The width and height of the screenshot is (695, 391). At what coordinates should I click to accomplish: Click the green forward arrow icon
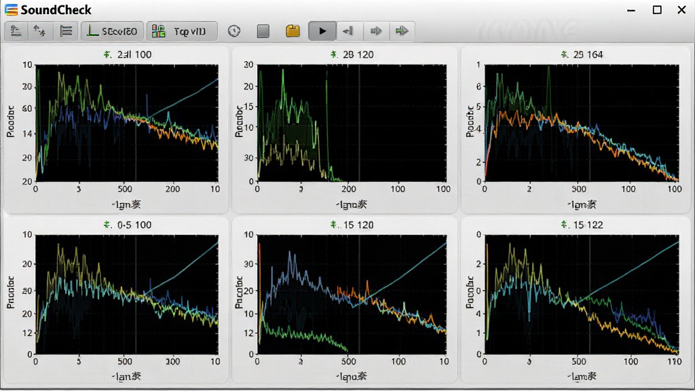click(402, 31)
